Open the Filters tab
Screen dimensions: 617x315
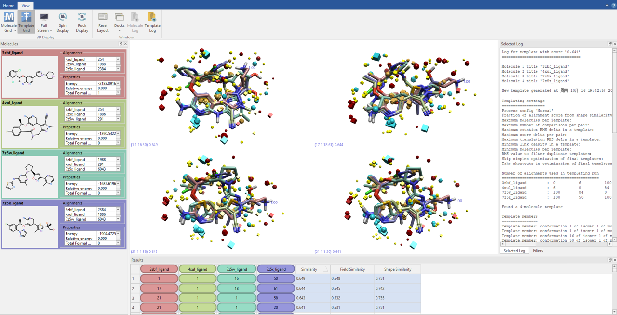point(537,251)
